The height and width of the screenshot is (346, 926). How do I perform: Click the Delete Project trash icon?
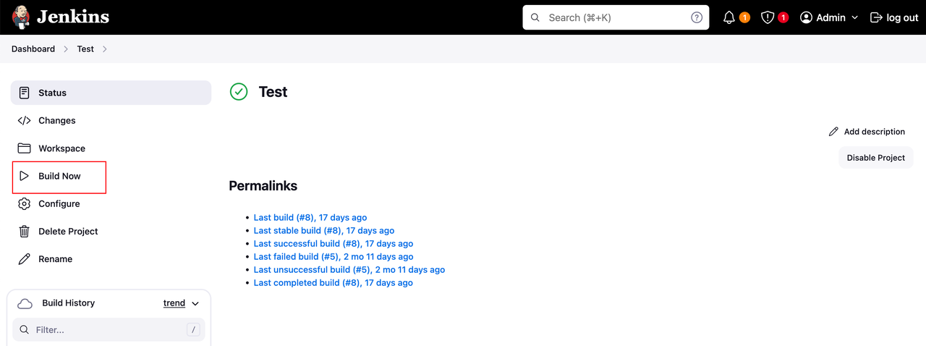coord(24,232)
